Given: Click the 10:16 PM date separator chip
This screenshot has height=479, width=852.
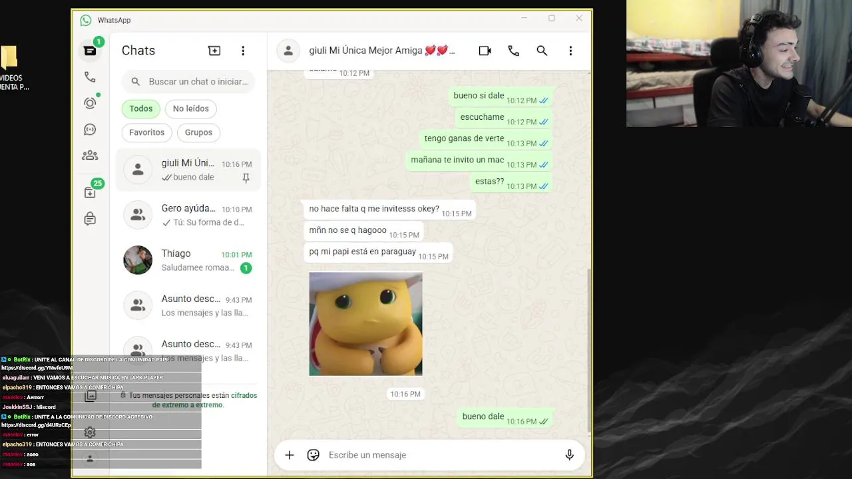Looking at the screenshot, I should click(x=405, y=394).
